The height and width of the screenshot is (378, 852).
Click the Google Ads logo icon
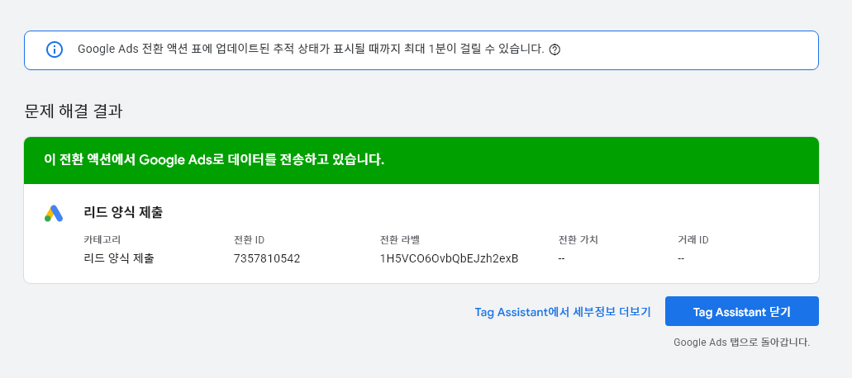tap(54, 214)
